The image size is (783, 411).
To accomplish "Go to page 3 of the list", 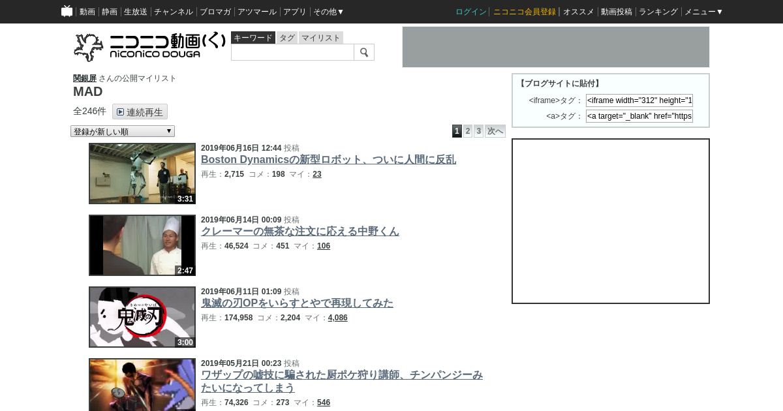I will [478, 131].
